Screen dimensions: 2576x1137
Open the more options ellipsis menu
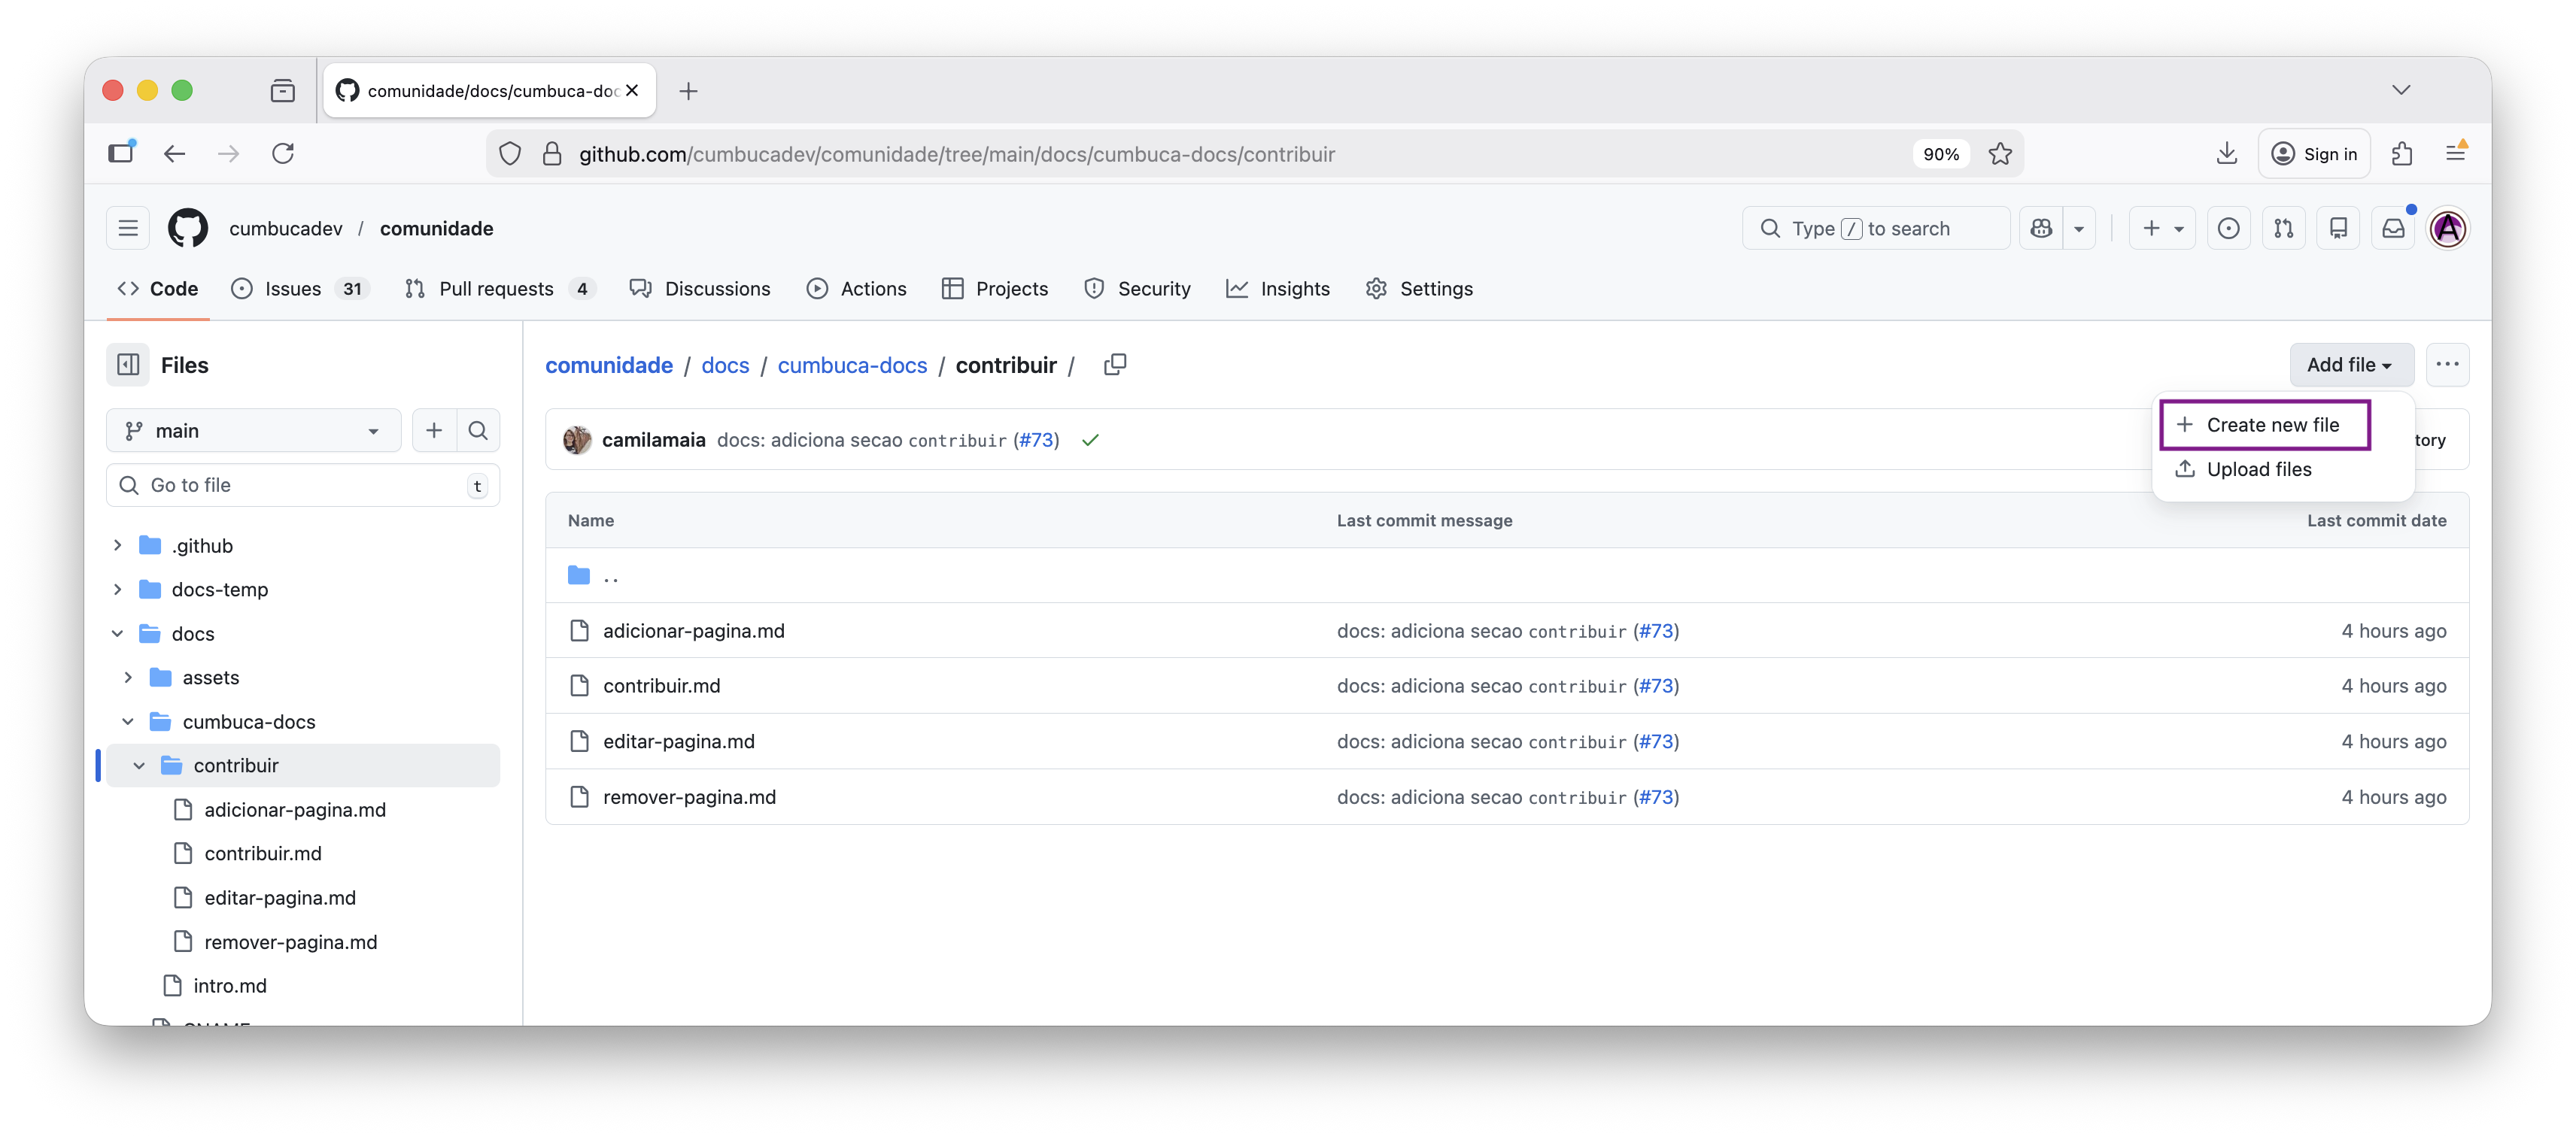click(x=2447, y=365)
